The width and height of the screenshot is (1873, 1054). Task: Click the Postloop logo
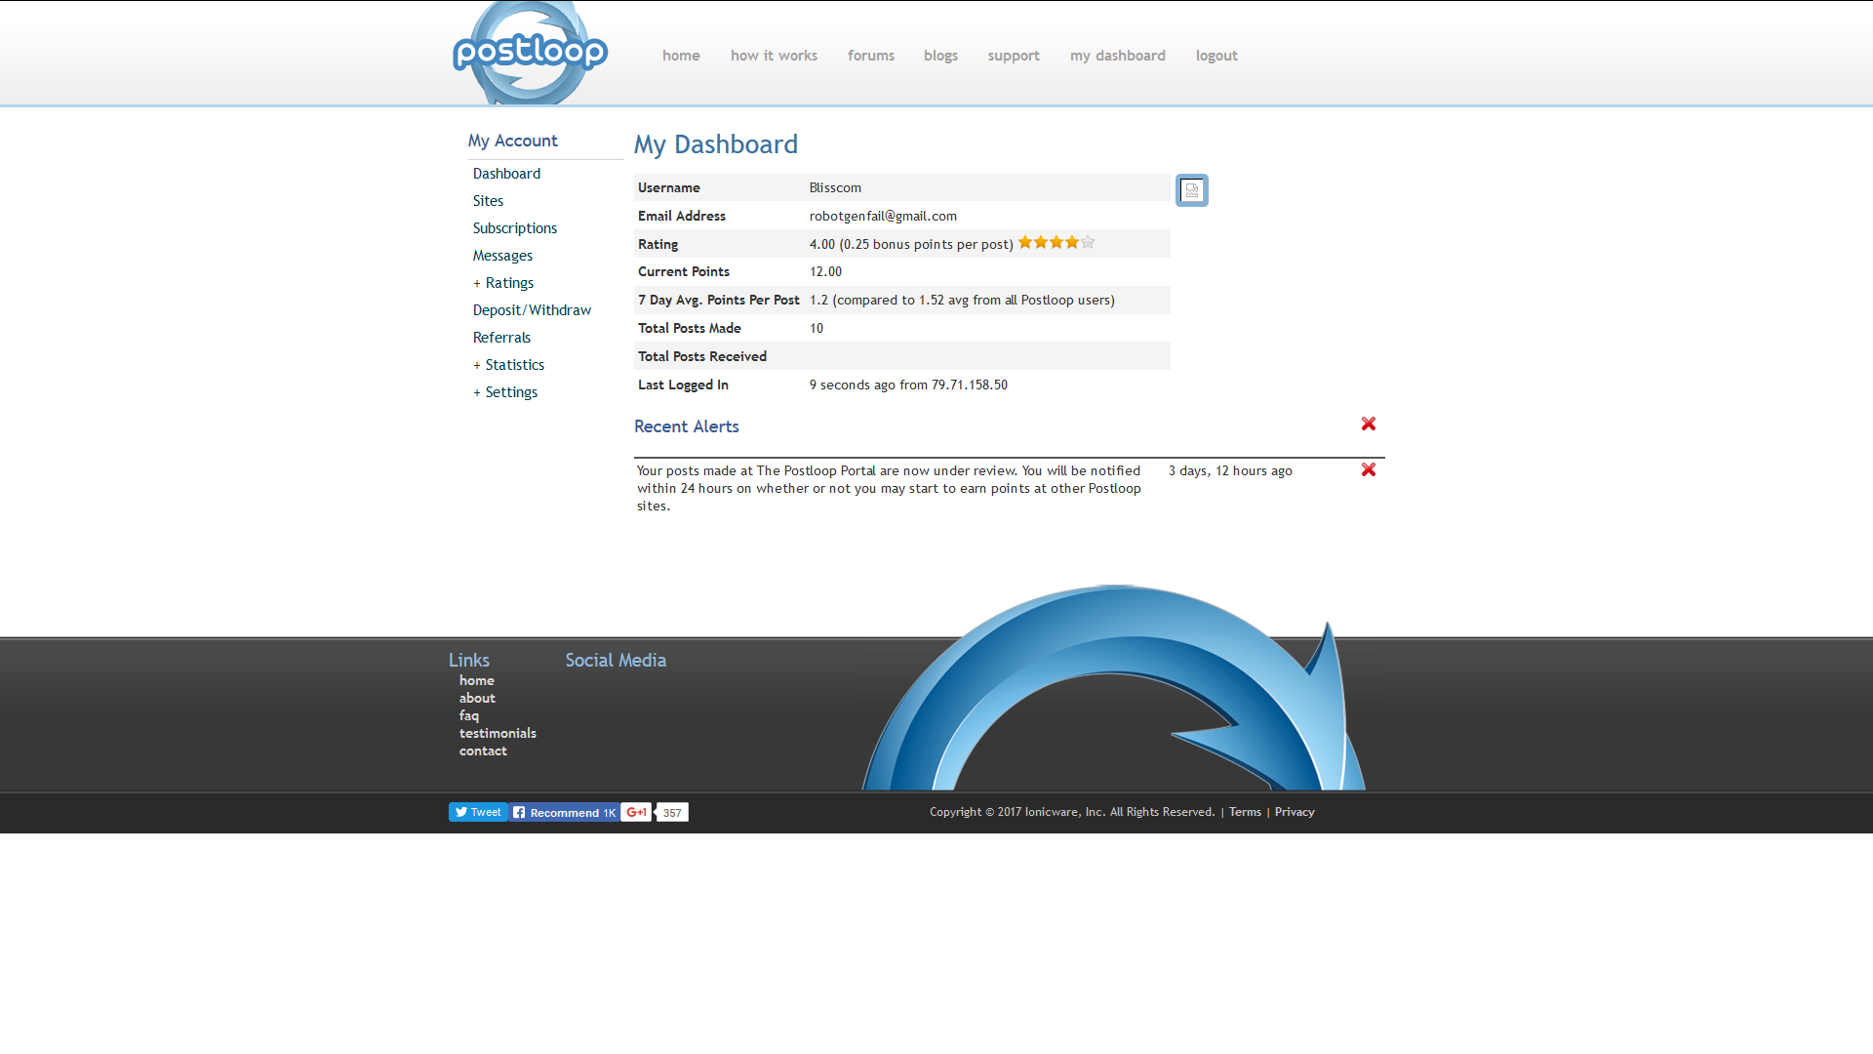pyautogui.click(x=530, y=53)
